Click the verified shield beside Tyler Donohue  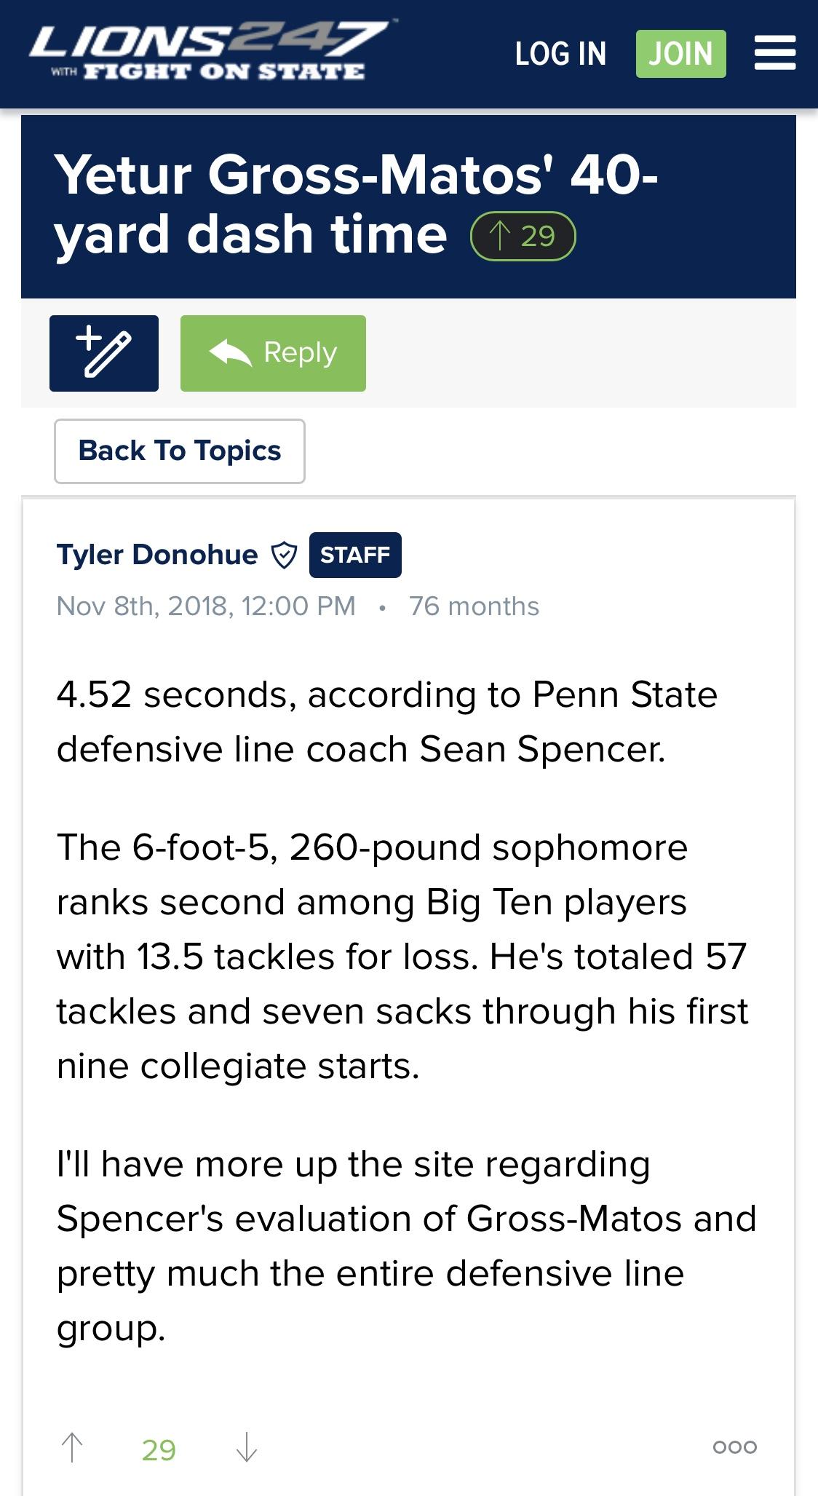click(x=284, y=555)
